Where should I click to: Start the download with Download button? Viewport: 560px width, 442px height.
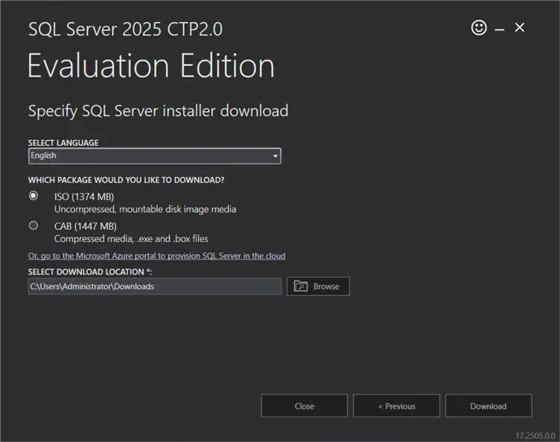[489, 406]
